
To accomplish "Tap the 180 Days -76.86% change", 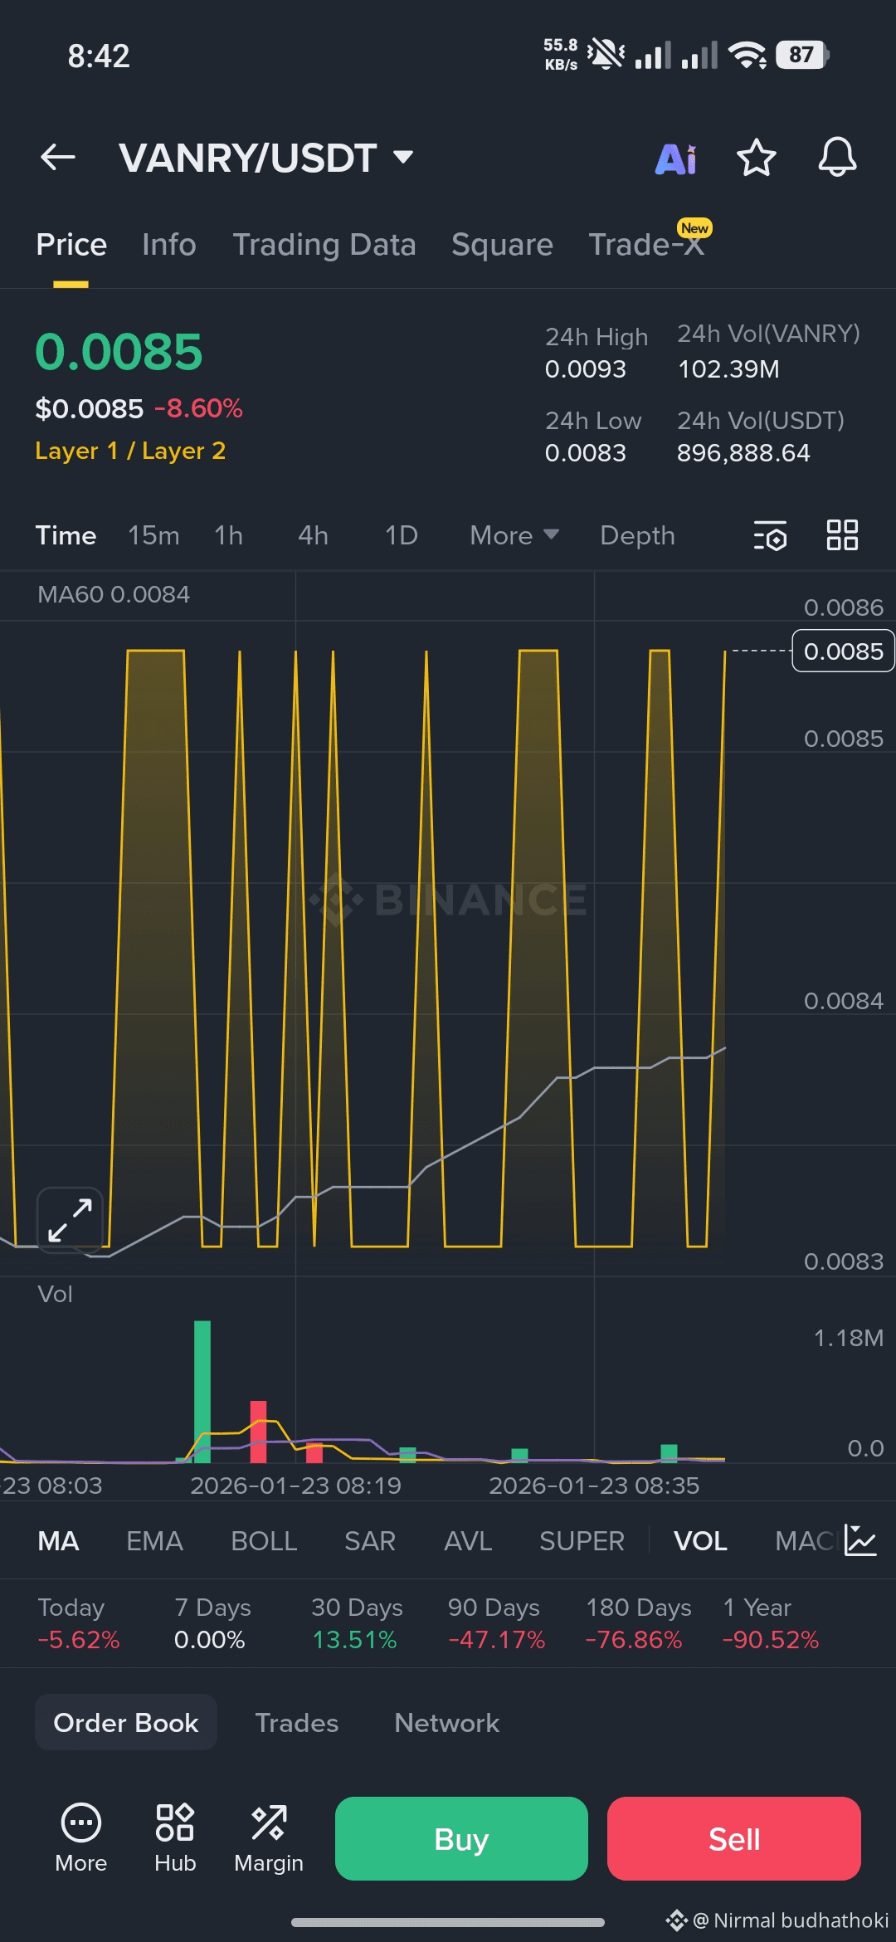I will click(x=638, y=1623).
